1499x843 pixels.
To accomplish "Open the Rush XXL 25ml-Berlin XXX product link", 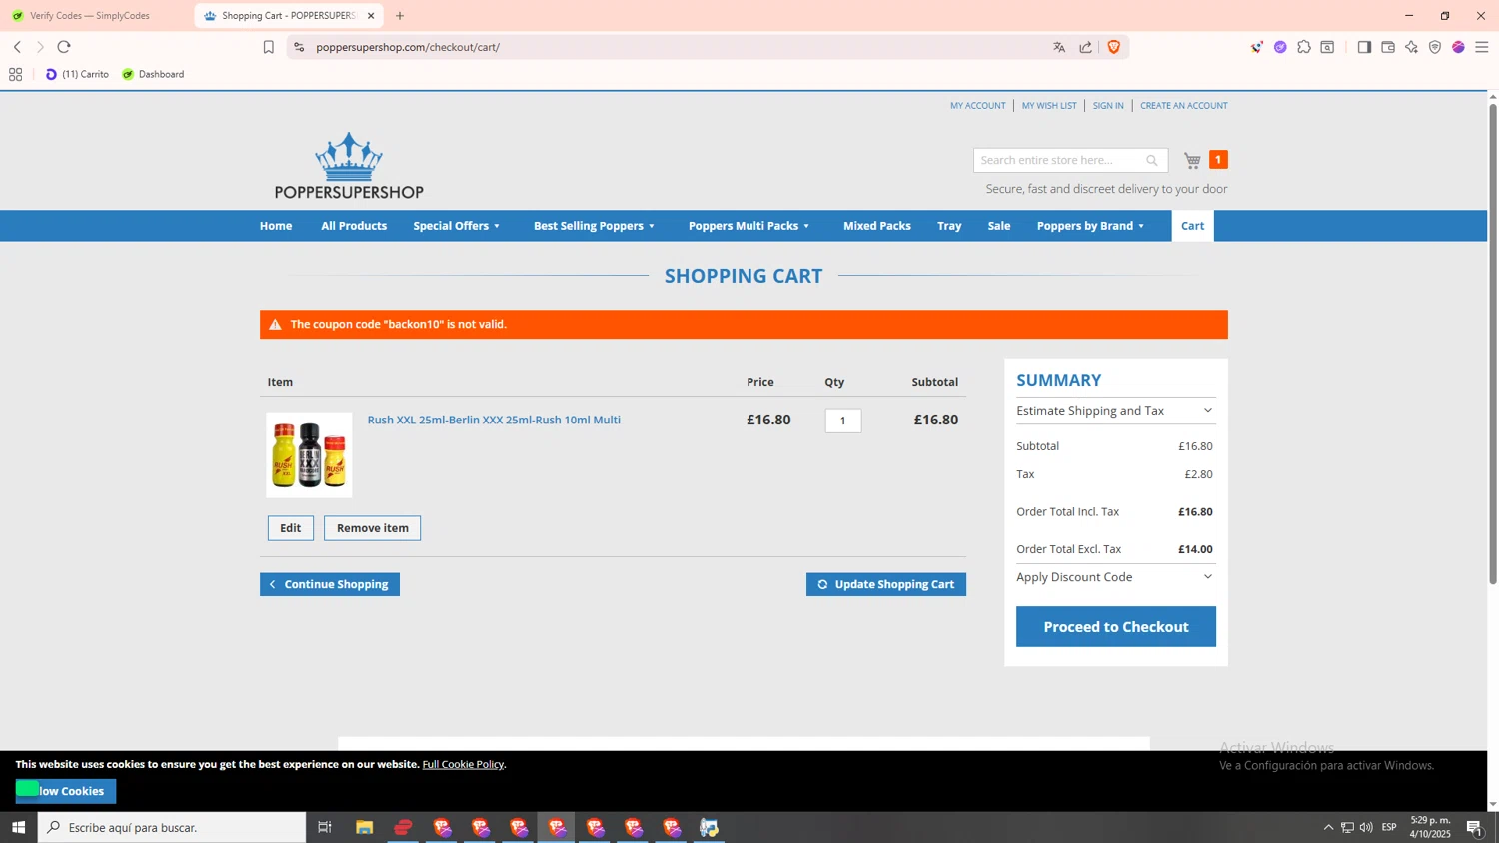I will (x=494, y=420).
